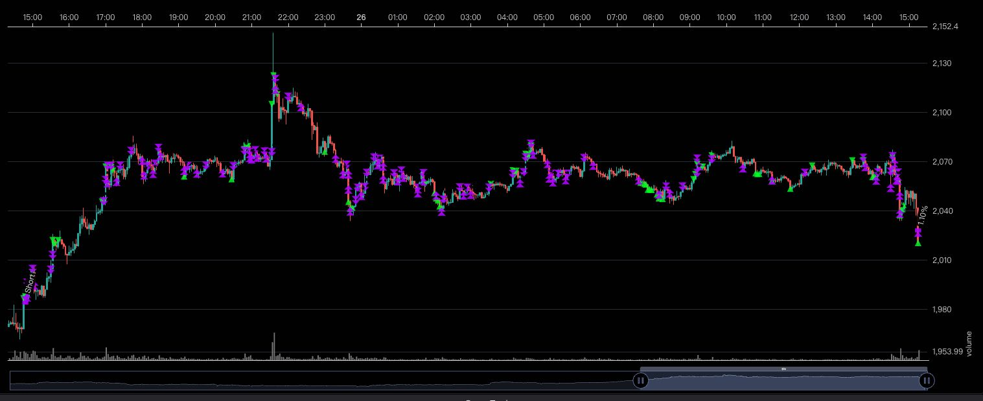Click the purple trade marker below Short label
983x401 pixels.
tap(26, 300)
